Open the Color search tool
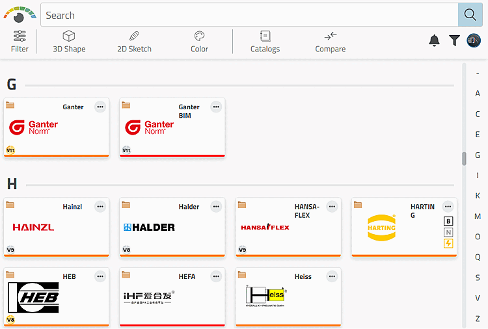Screen dimensions: 488x329 click(199, 42)
